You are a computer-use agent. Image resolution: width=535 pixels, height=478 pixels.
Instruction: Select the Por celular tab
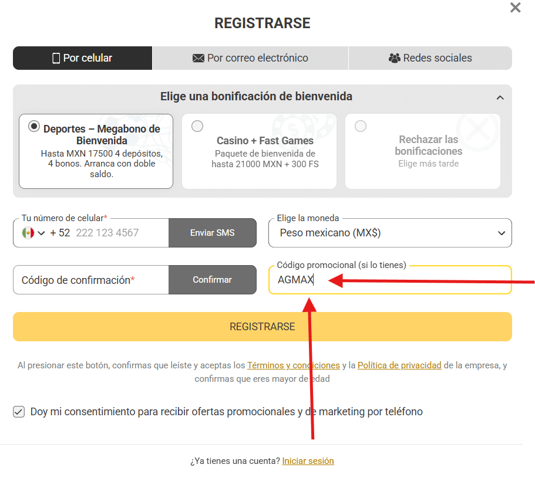pyautogui.click(x=83, y=58)
